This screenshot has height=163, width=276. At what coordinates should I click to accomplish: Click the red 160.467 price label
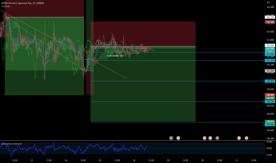coord(270,95)
